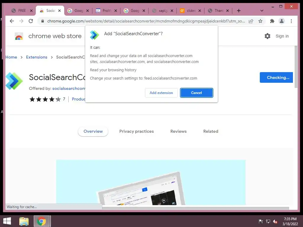This screenshot has width=303, height=227.
Task: Click the taskbar clock 7:35 PM
Action: (x=290, y=219)
